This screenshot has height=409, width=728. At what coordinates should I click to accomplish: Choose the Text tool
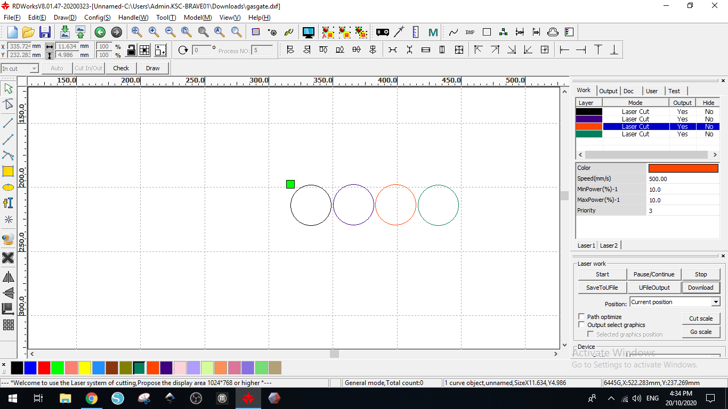[8, 203]
